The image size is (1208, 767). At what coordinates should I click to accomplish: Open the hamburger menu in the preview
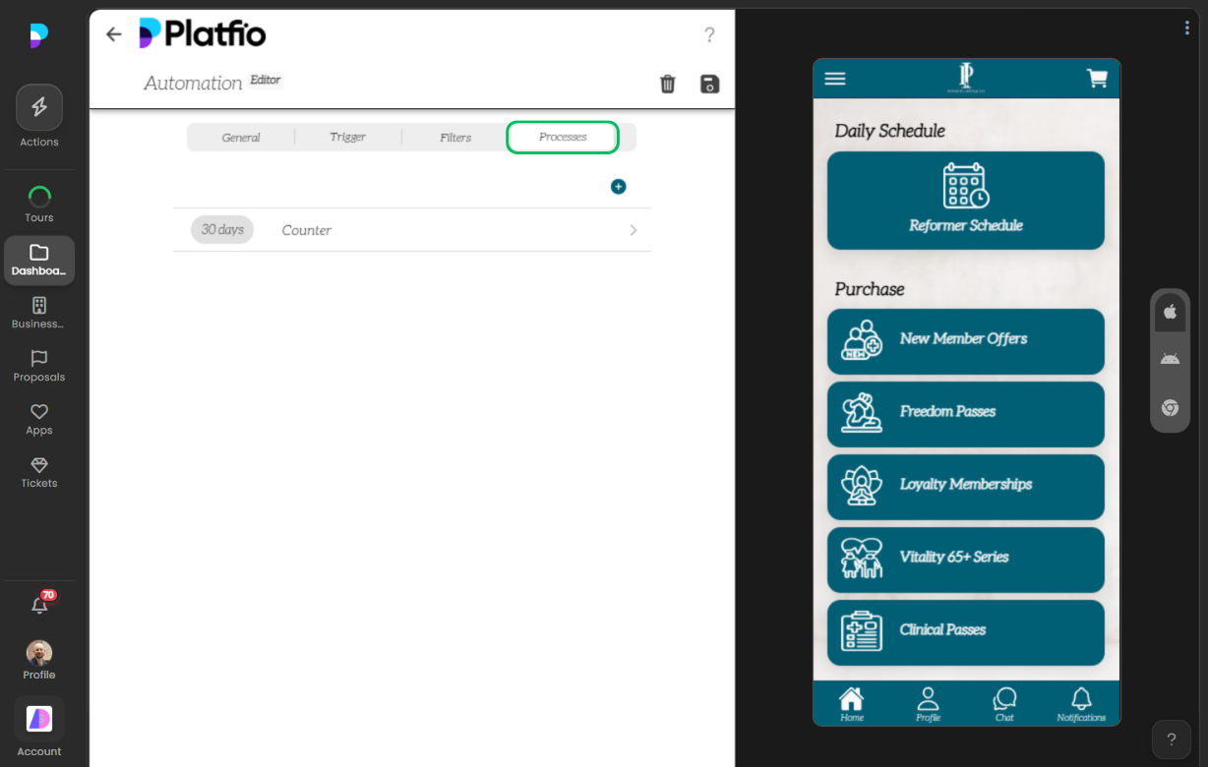(834, 78)
